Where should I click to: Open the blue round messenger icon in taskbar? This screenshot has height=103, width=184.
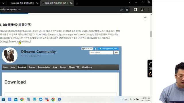click(41, 99)
